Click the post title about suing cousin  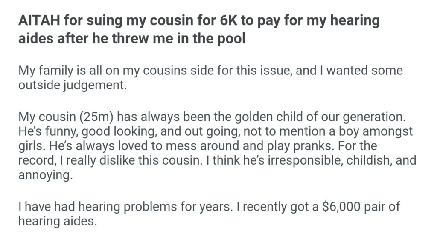tap(199, 29)
